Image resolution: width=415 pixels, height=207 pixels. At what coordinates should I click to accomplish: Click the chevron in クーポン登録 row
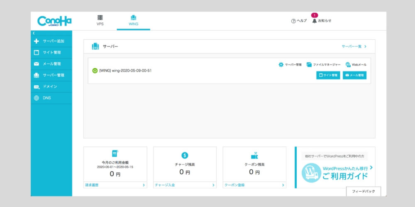[x=283, y=185]
